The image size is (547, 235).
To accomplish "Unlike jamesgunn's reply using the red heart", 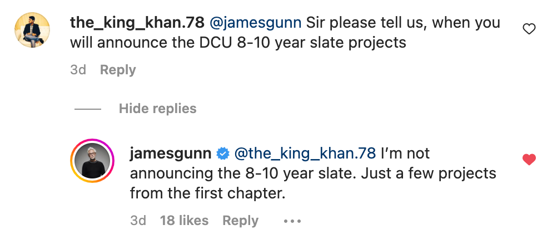I will point(529,160).
